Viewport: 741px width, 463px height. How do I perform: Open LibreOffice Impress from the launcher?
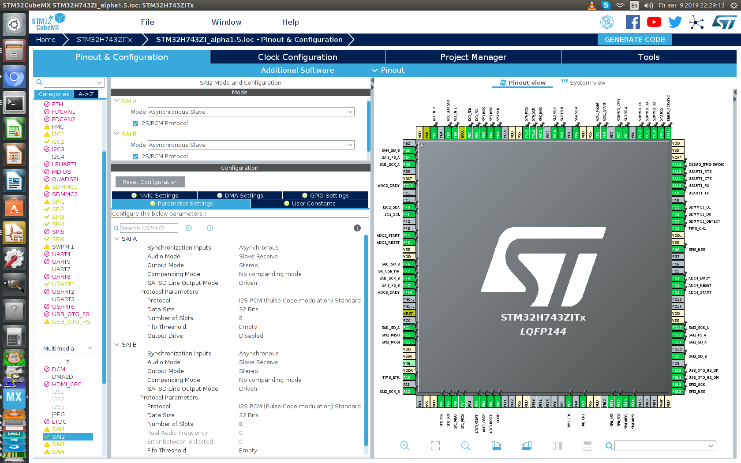(14, 155)
